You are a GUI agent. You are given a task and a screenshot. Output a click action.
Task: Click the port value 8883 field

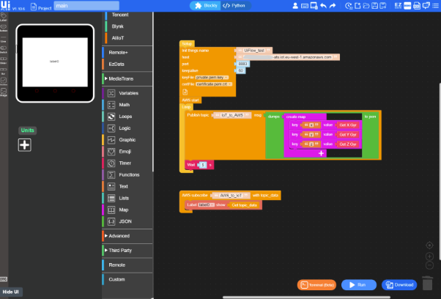242,64
